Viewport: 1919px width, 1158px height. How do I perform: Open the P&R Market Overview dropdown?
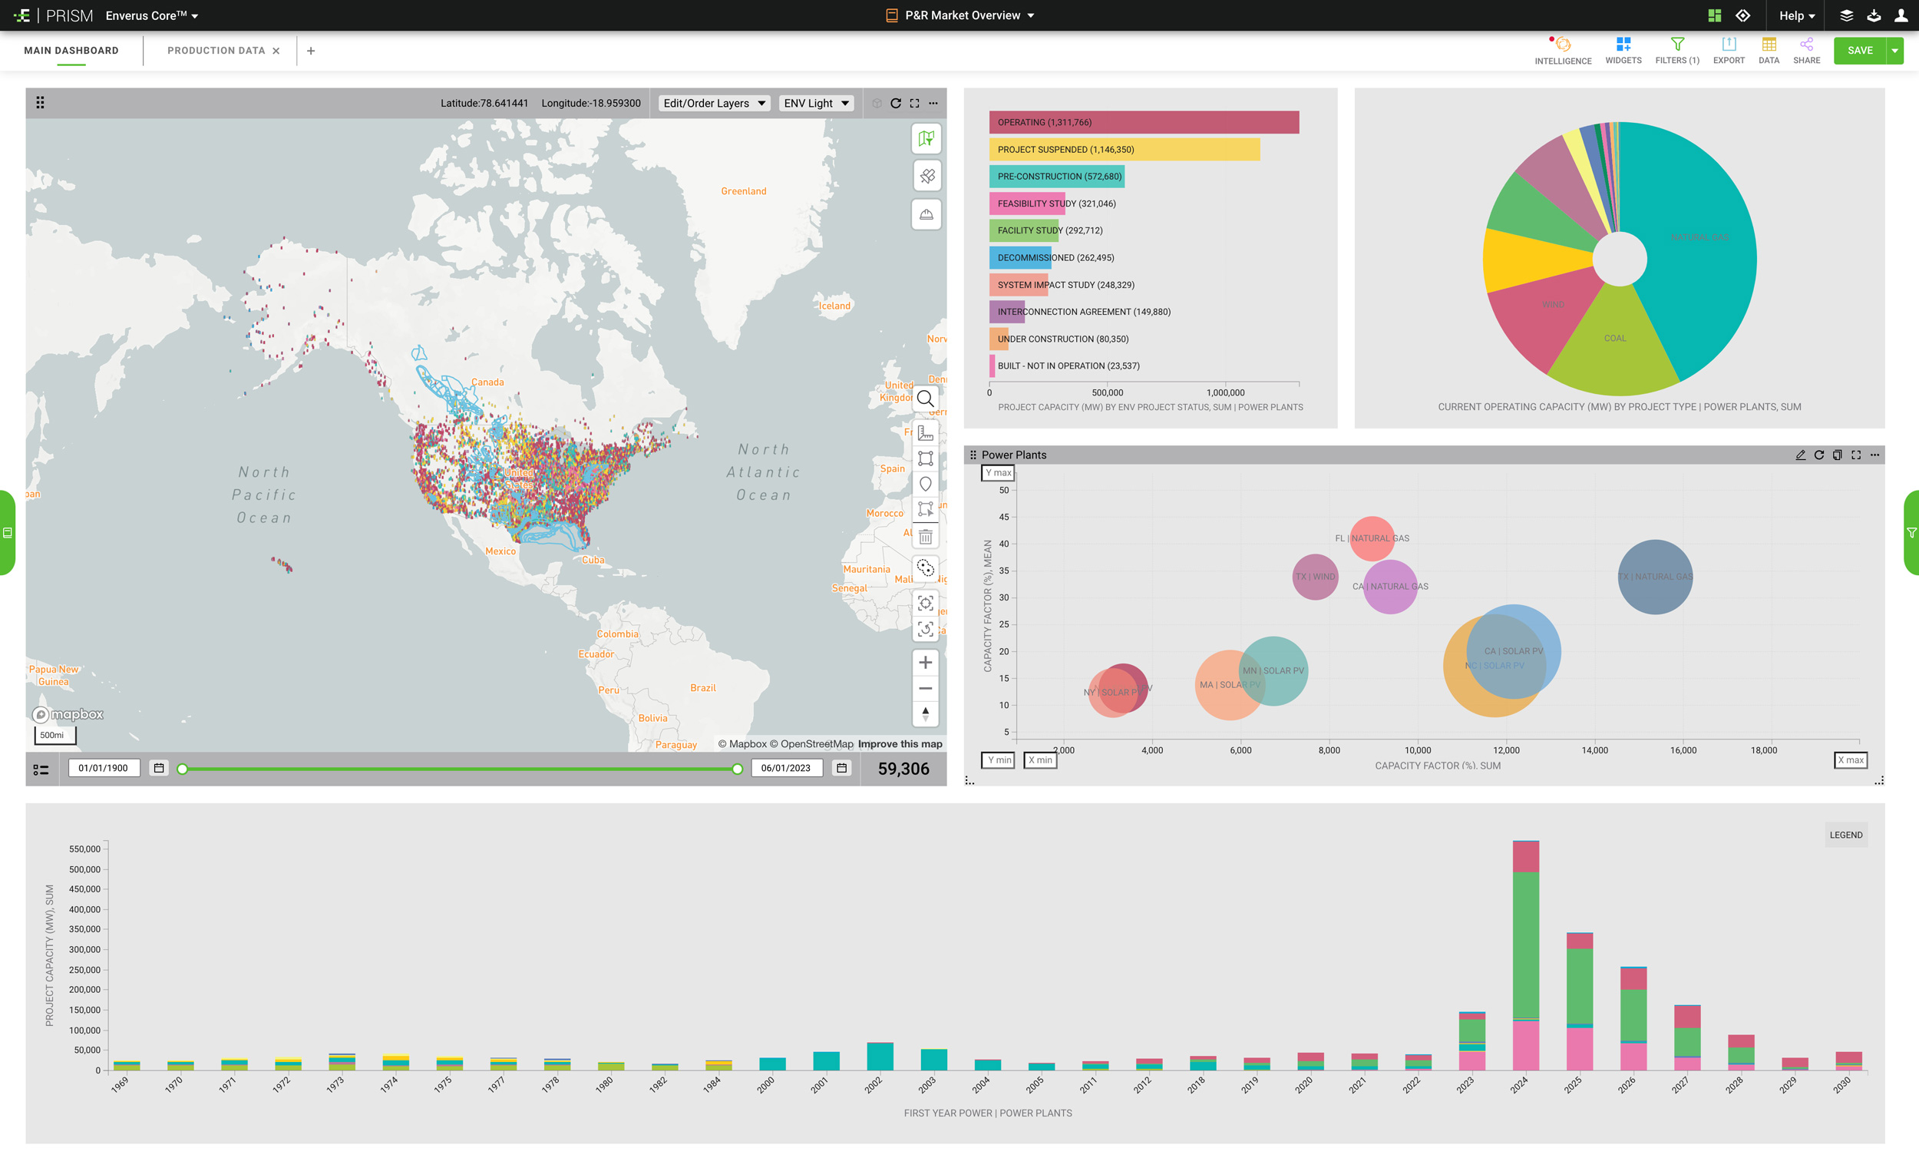click(960, 15)
